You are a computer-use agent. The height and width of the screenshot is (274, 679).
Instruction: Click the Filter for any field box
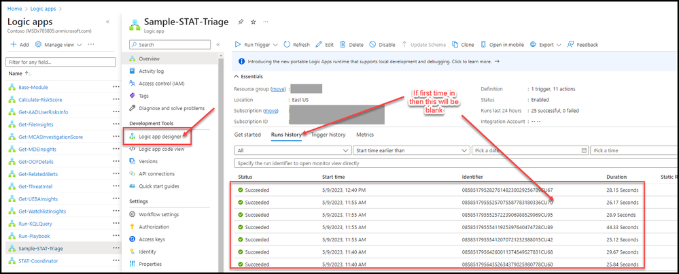(x=60, y=63)
